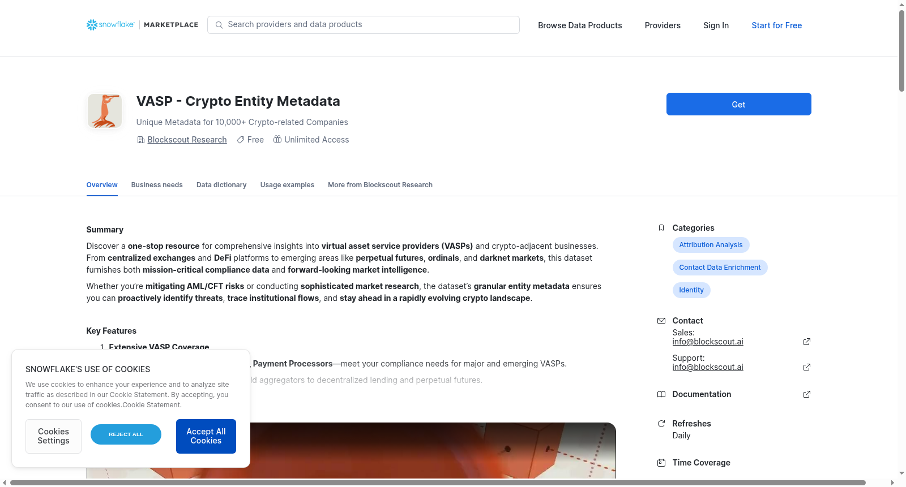This screenshot has width=906, height=487.
Task: Accept All Cookies
Action: point(206,436)
